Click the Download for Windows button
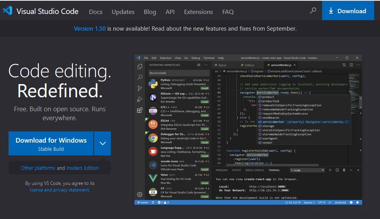This screenshot has height=219, width=380. click(51, 143)
